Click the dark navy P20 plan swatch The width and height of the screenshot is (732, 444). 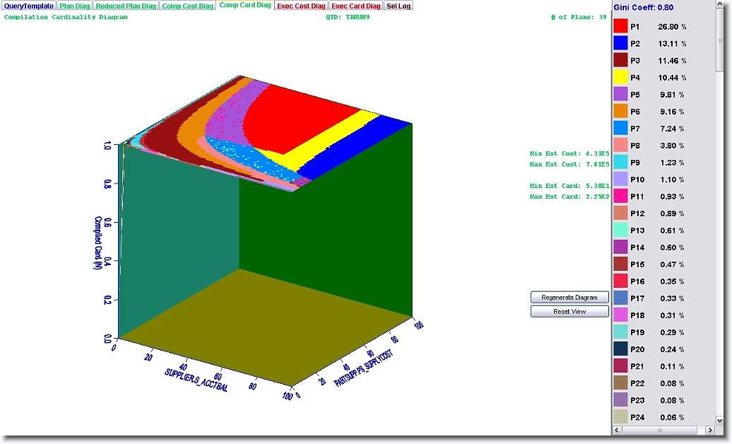pos(621,349)
